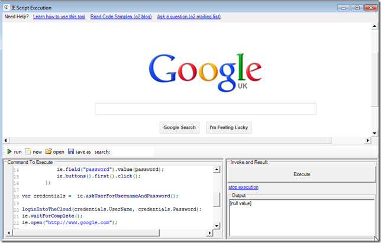Click browser pane scroll down arrow
381x243 pixels.
click(x=374, y=133)
